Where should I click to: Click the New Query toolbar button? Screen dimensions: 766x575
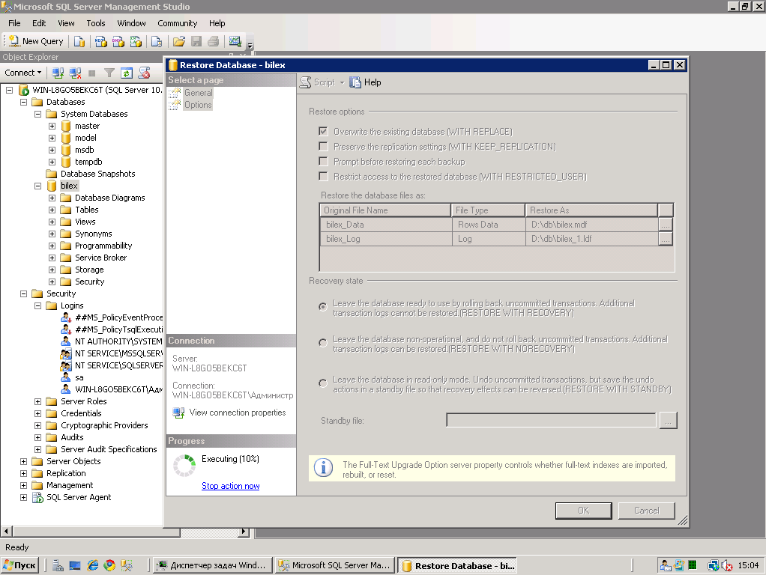(37, 41)
